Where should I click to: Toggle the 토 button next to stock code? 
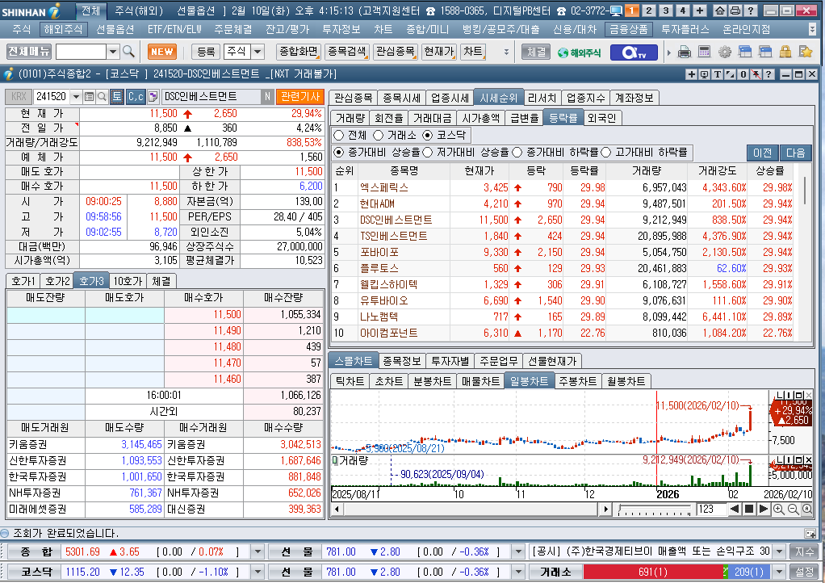coord(117,96)
